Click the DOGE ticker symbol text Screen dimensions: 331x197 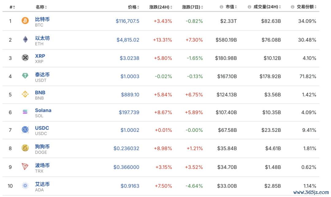[41, 152]
